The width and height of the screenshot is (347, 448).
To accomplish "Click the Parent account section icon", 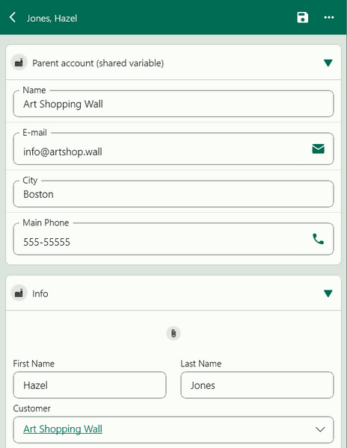I will (19, 62).
